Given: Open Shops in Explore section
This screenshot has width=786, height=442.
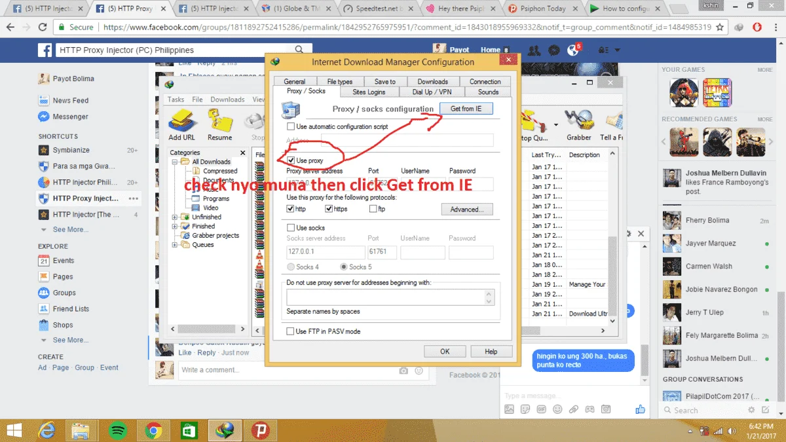Looking at the screenshot, I should (56, 325).
